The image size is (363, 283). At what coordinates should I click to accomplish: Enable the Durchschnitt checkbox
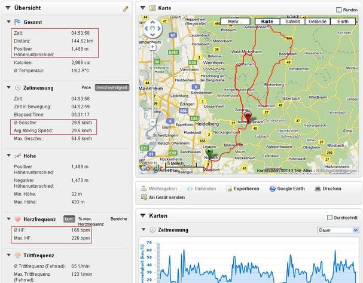tap(330, 217)
